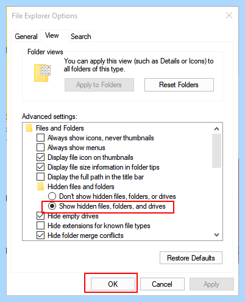Screen dimensions: 245x302
Task: Open the Search tab
Action: [x=80, y=37]
